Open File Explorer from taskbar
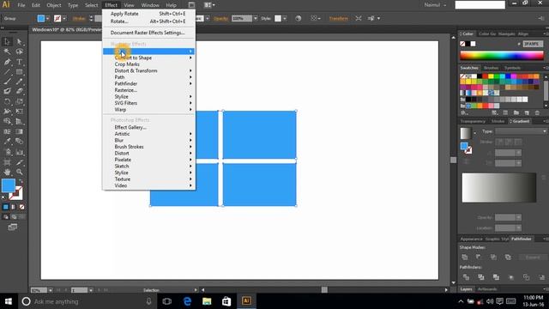549x309 pixels. point(207,301)
